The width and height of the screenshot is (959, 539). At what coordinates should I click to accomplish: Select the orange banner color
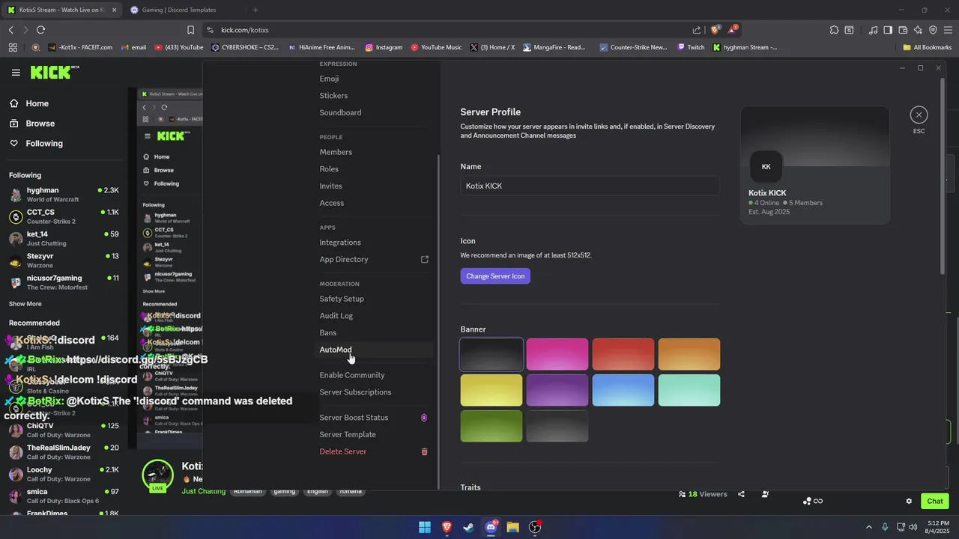point(689,354)
